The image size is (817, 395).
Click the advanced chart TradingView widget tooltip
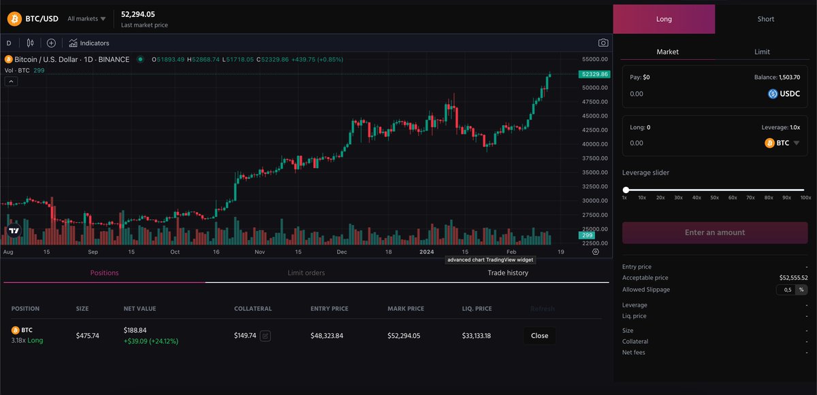490,260
